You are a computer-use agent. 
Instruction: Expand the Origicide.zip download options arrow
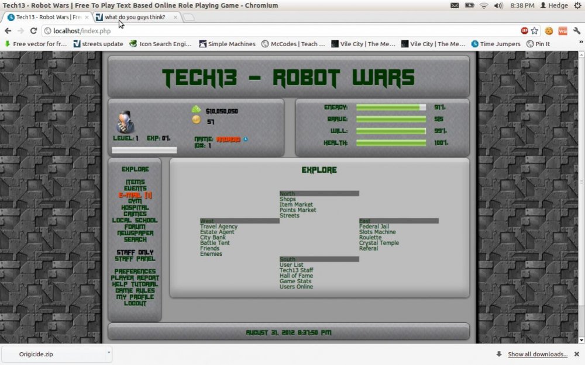[x=108, y=353]
